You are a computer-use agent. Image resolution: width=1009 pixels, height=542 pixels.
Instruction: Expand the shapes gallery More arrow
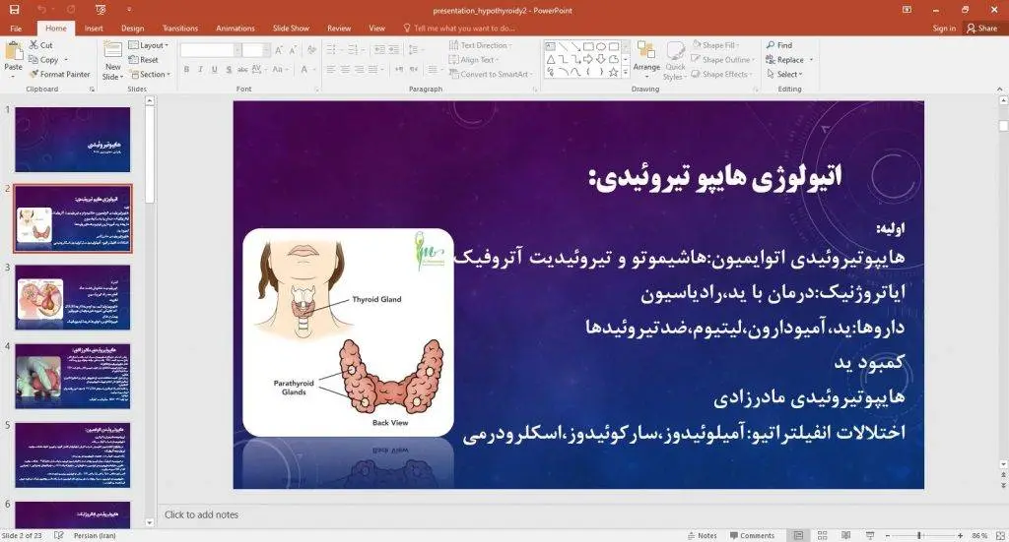(x=626, y=73)
